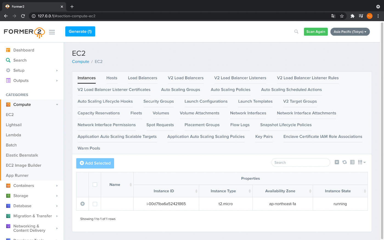Sort by the Instance State column
384x240 pixels.
340,191
